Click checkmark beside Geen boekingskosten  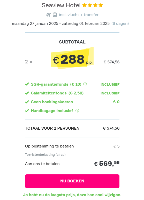(27, 102)
